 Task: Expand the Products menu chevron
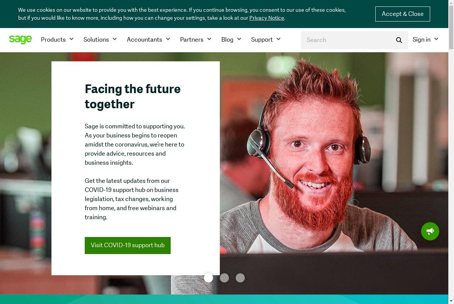click(x=72, y=39)
